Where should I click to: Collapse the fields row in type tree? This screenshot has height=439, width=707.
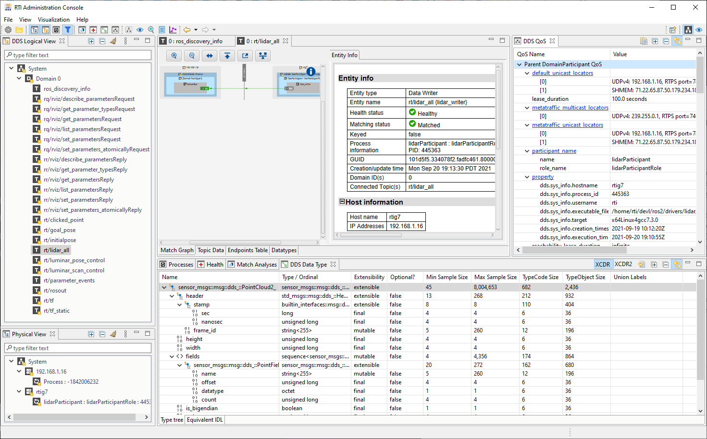pyautogui.click(x=172, y=356)
